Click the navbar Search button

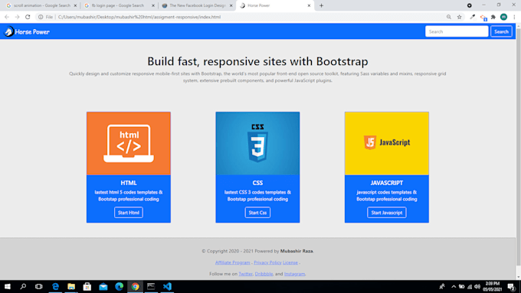tap(501, 31)
